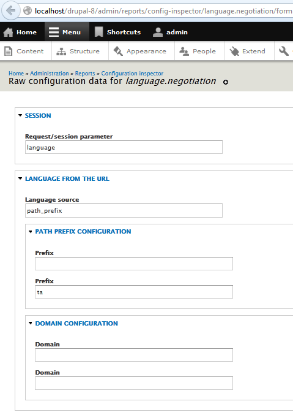The width and height of the screenshot is (293, 412).
Task: Follow the Configuration inspector breadcrumb link
Action: point(132,74)
